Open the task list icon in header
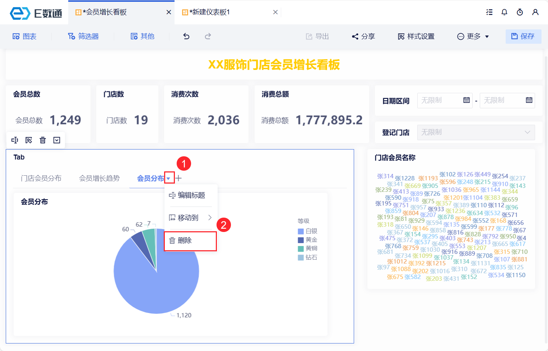Screen dimensions: 548x351 coord(489,12)
